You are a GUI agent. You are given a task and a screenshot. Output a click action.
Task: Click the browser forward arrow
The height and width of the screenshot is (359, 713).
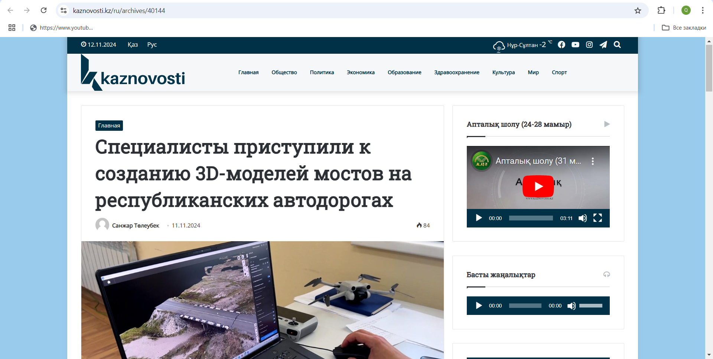click(27, 10)
